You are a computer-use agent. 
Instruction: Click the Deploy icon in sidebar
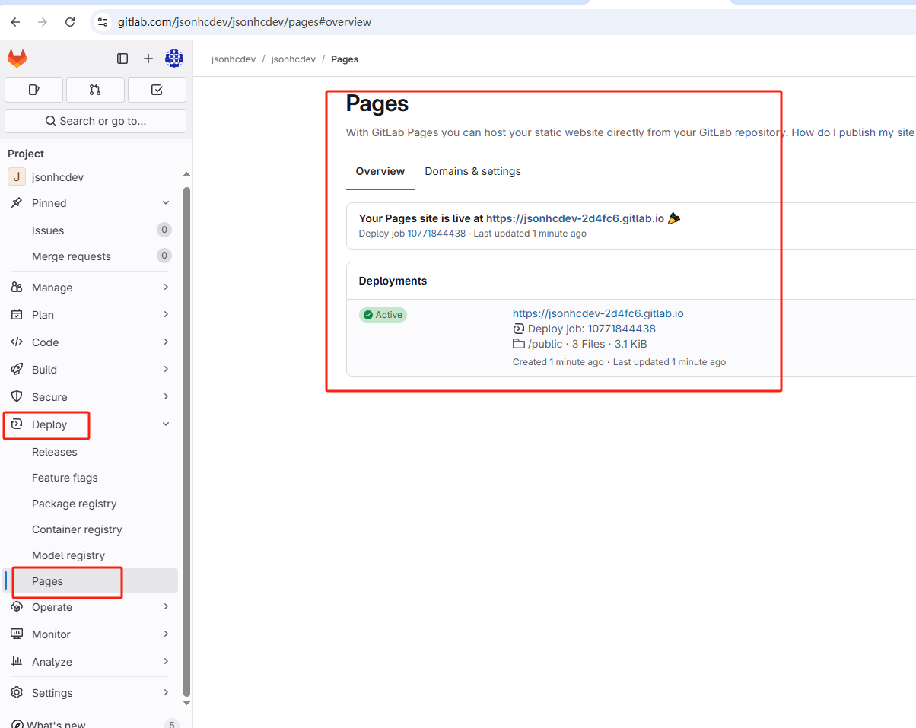pyautogui.click(x=17, y=424)
